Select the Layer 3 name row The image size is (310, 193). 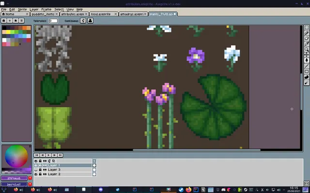pos(70,170)
